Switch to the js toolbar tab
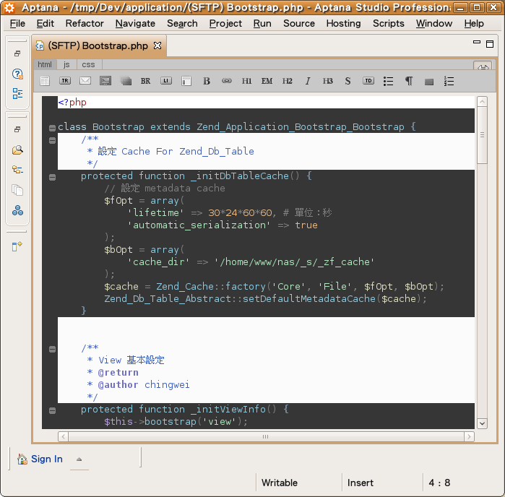This screenshot has width=505, height=497. pyautogui.click(x=66, y=65)
